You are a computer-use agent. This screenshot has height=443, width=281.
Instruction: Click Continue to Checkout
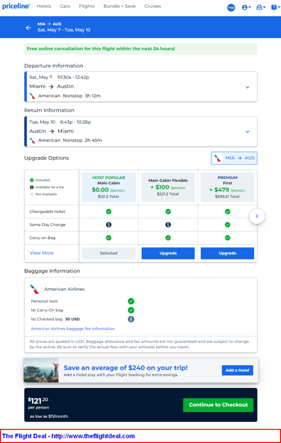click(x=219, y=405)
